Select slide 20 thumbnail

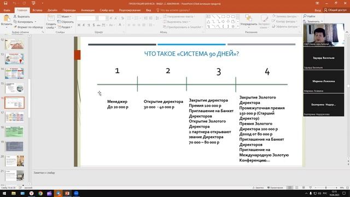coord(15,161)
